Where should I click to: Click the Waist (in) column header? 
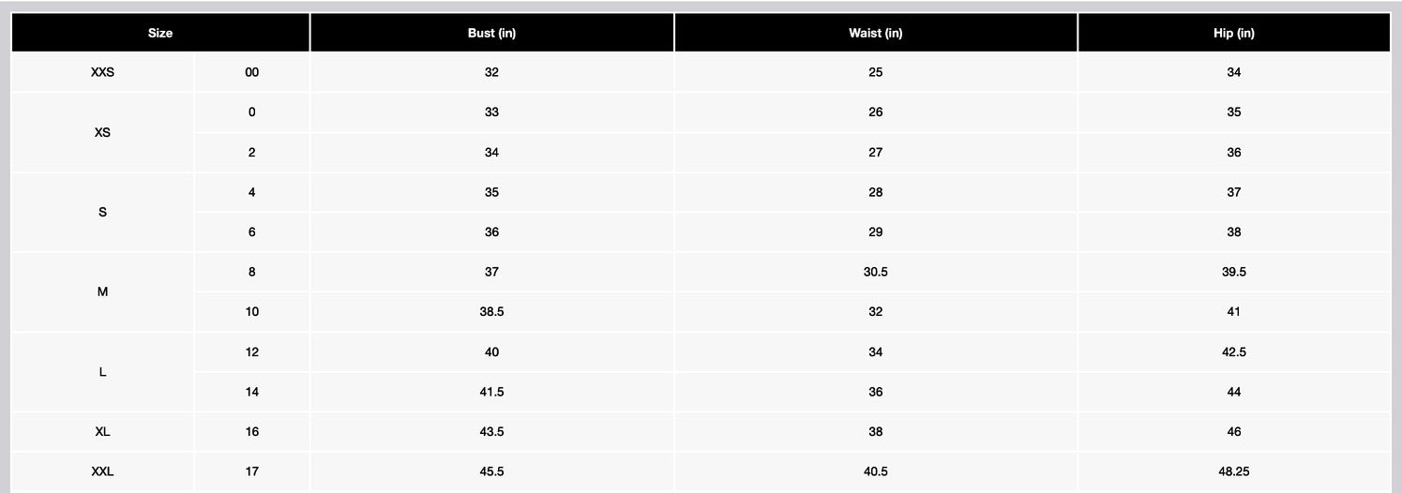click(x=875, y=33)
